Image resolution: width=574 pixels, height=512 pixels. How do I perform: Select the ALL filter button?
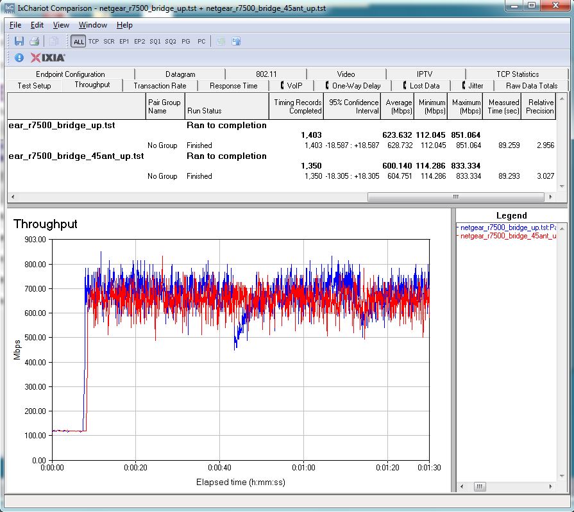(x=78, y=41)
